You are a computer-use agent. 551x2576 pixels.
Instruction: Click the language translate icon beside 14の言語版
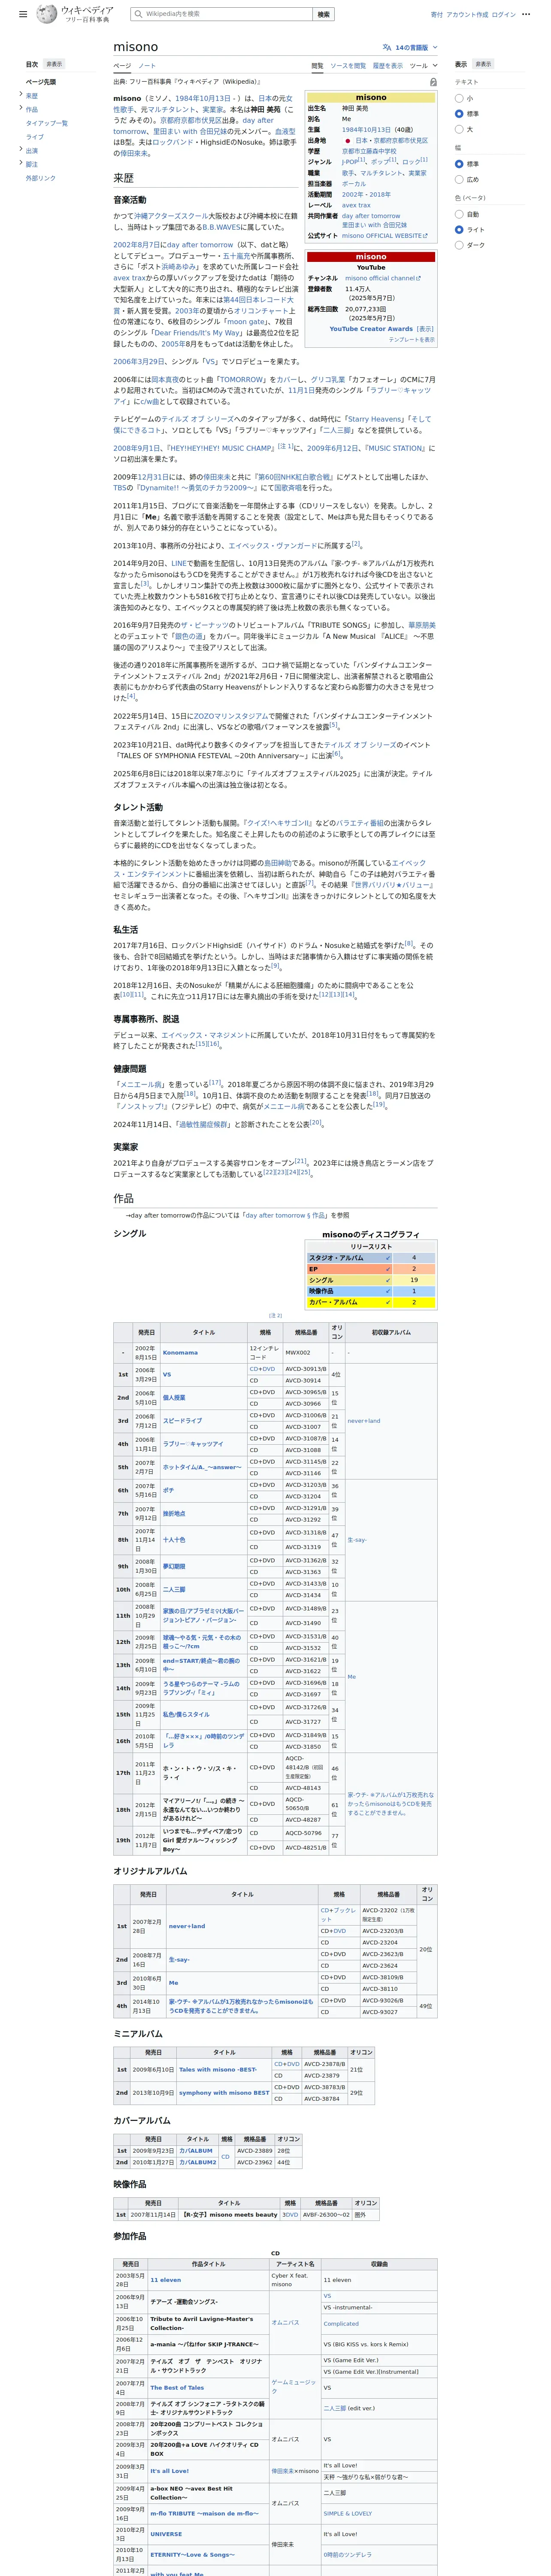[387, 47]
